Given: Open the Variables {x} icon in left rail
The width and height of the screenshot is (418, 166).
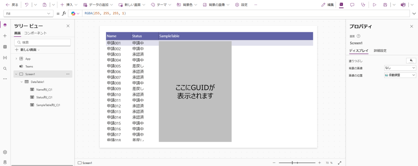Looking at the screenshot, I should click(5, 57).
